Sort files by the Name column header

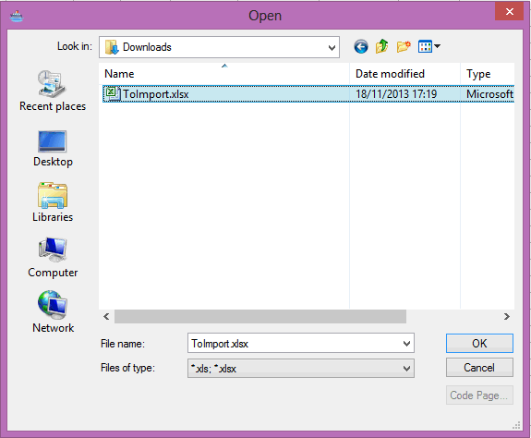pyautogui.click(x=224, y=74)
